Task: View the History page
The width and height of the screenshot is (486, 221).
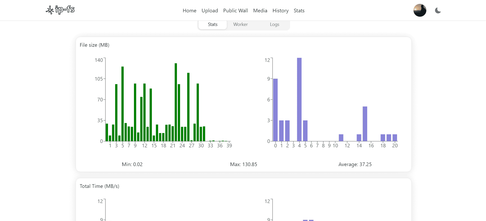Action: point(280,11)
